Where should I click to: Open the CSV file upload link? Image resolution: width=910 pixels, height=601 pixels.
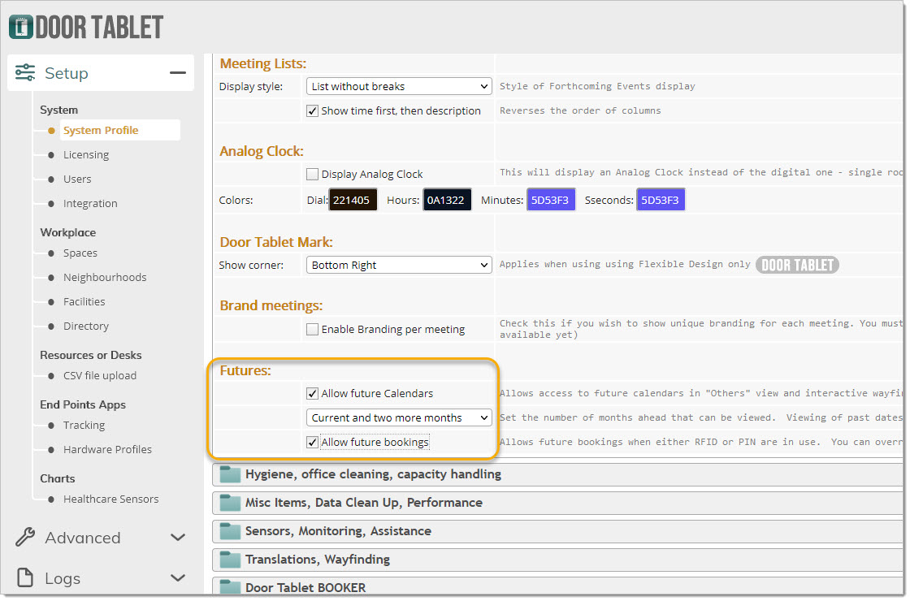(x=100, y=376)
